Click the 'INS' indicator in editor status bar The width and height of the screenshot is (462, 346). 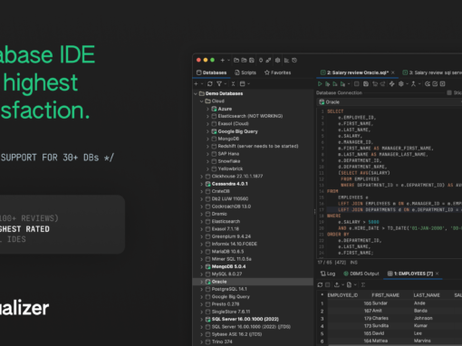click(353, 263)
